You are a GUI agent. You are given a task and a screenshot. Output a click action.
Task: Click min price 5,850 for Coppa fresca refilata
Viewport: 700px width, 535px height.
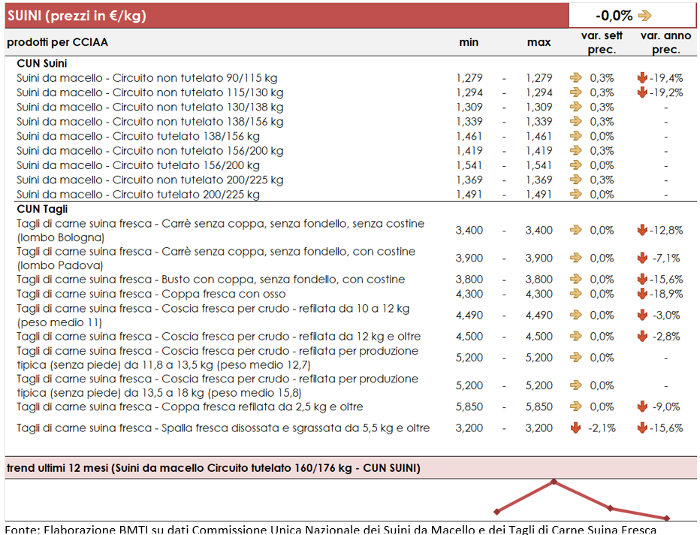click(469, 407)
